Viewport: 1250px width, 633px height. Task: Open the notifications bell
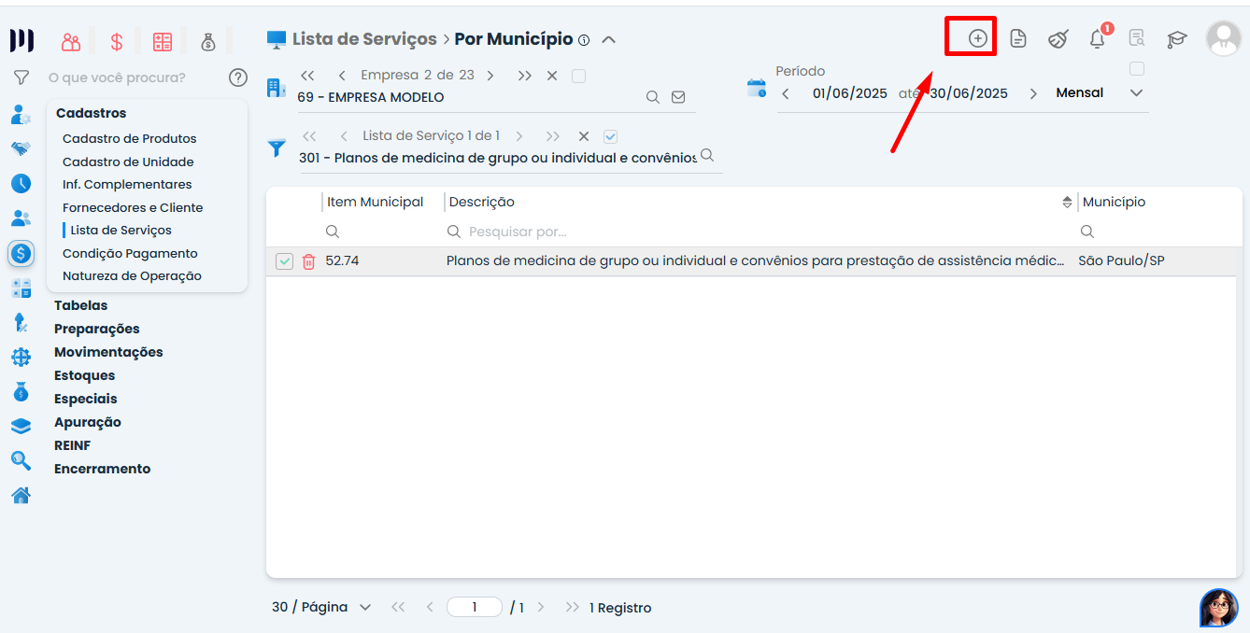coord(1098,38)
